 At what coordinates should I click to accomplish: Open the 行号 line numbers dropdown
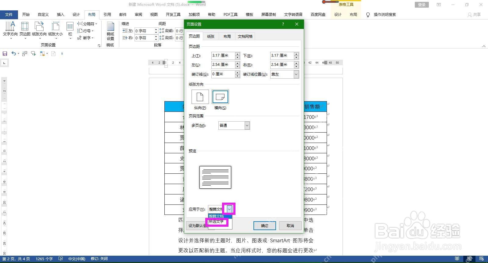tap(85, 31)
